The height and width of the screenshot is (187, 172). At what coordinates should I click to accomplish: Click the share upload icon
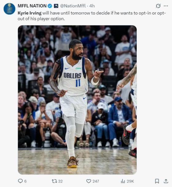[166, 181]
